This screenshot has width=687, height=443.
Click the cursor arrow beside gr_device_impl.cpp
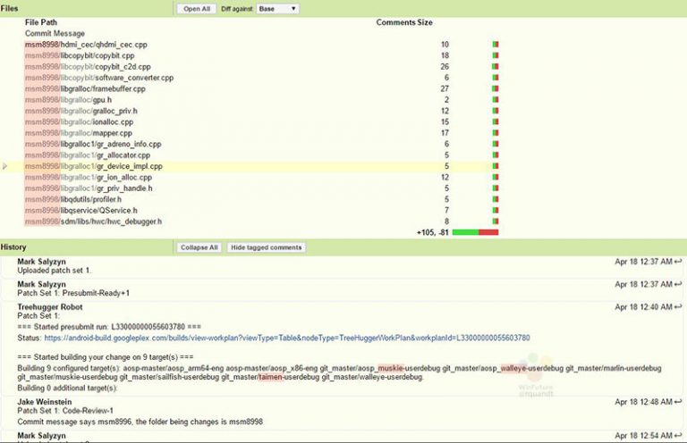(x=6, y=166)
